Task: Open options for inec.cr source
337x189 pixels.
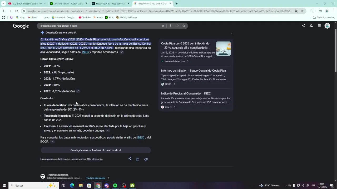Action: (x=175, y=107)
